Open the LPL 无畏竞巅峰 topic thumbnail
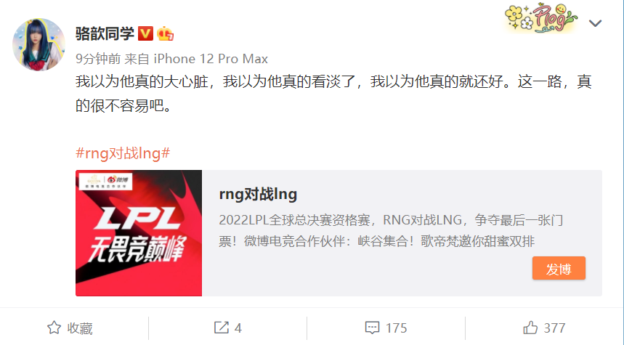This screenshot has width=624, height=345. [139, 233]
